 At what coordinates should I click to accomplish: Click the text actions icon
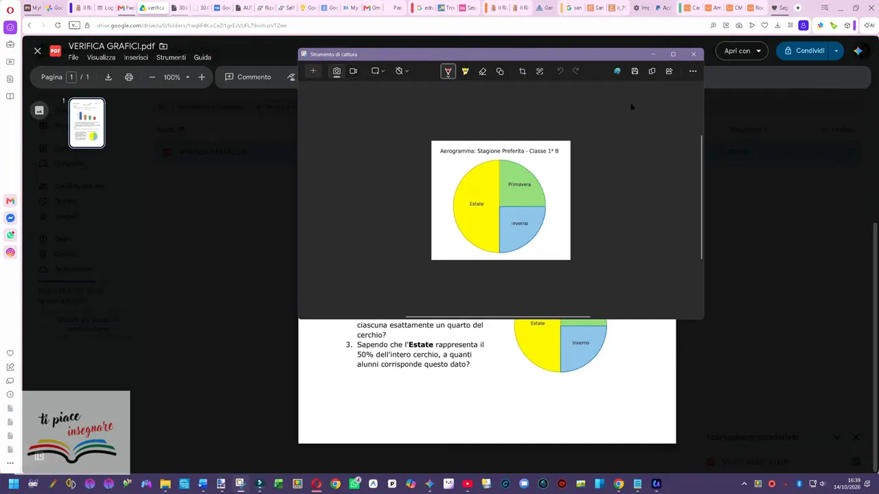pyautogui.click(x=540, y=71)
